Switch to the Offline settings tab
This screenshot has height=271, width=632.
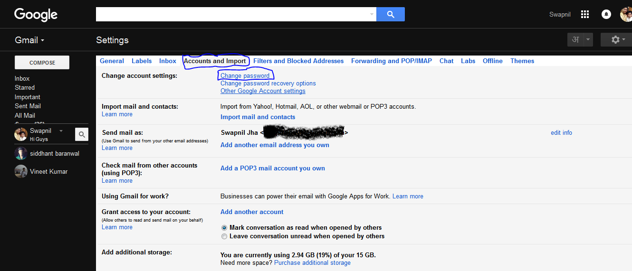[493, 61]
